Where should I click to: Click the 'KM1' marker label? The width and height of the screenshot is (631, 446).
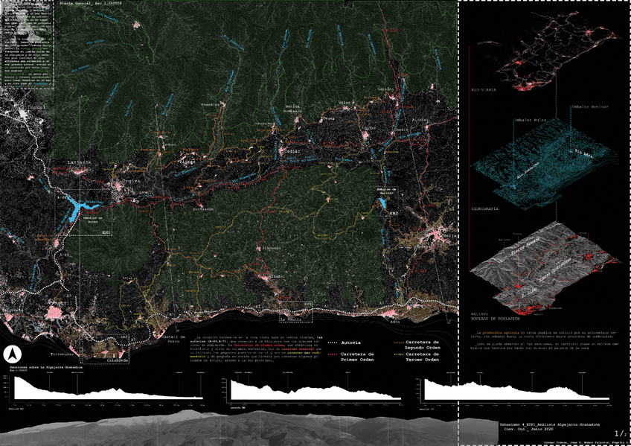pyautogui.click(x=106, y=232)
